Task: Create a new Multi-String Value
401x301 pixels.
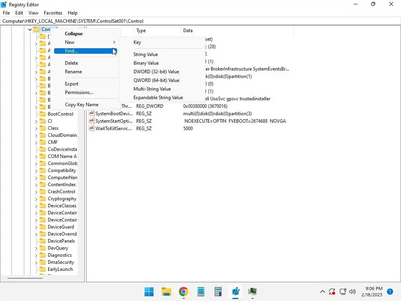Action: (152, 89)
